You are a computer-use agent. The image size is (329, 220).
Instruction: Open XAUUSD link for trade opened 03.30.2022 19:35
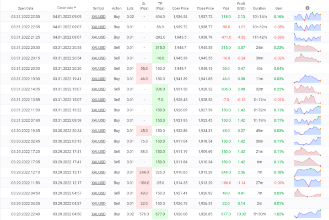97,131
